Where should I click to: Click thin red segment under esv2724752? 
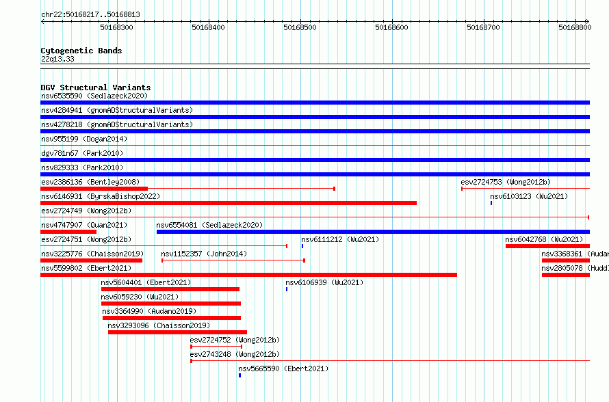[216, 347]
